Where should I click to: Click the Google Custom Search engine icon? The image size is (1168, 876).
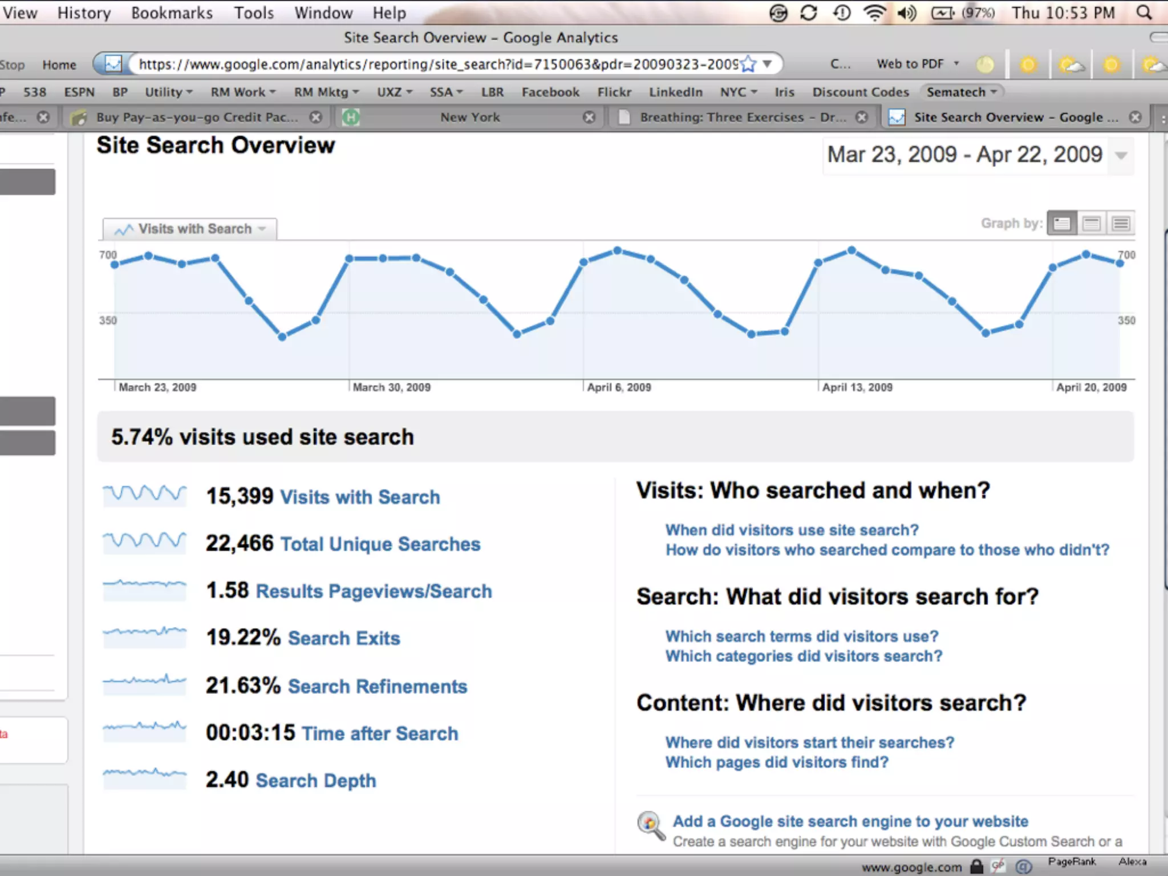[651, 825]
